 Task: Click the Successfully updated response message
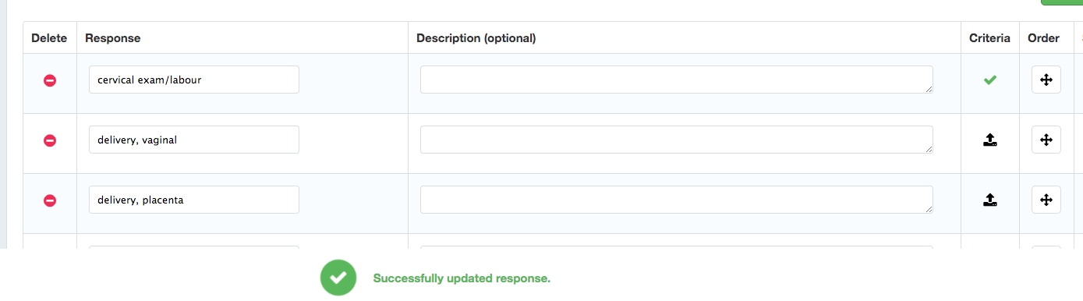point(462,278)
